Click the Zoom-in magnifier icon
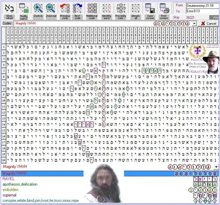The width and height of the screenshot is (220, 205). [38, 8]
